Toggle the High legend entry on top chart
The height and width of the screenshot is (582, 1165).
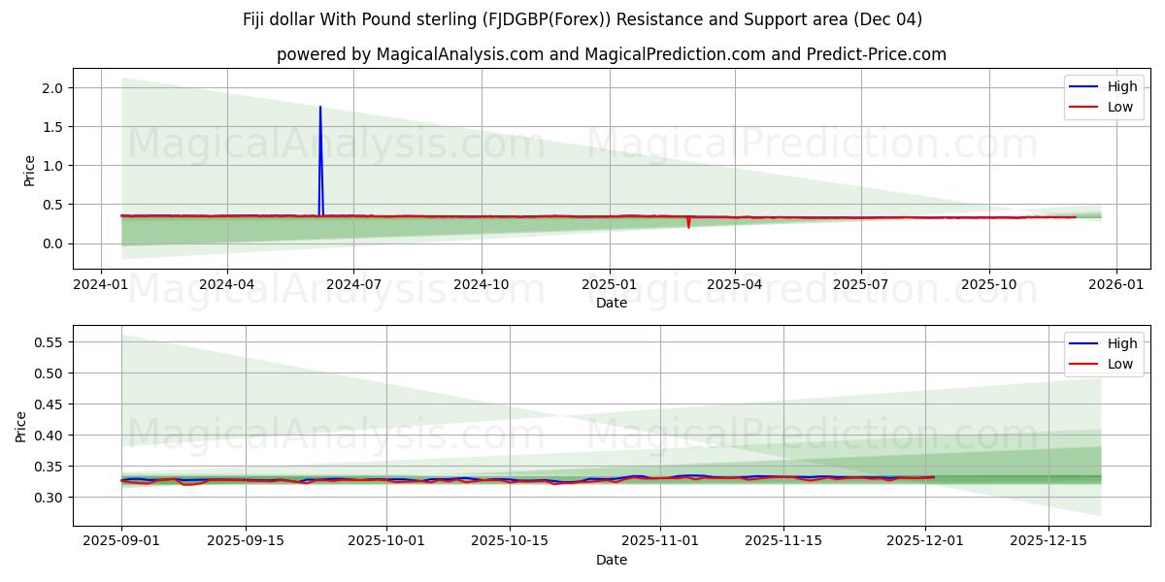point(1107,85)
